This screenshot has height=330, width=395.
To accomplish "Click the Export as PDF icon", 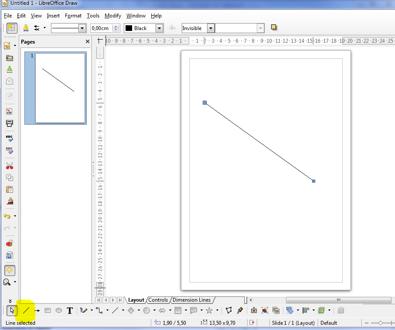I will (x=9, y=111).
